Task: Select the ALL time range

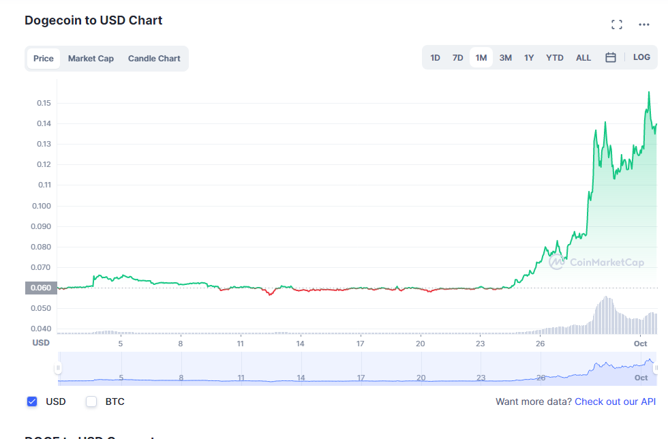Action: [x=583, y=57]
